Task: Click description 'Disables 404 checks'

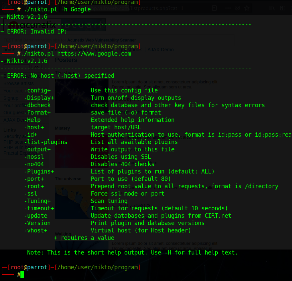Action: [x=123, y=164]
